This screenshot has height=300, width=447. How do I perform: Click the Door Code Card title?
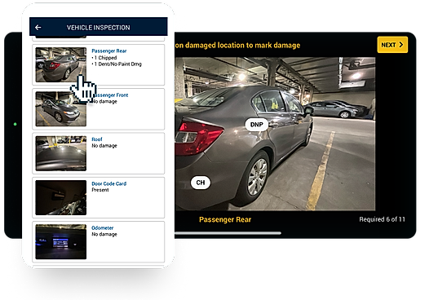pos(109,183)
